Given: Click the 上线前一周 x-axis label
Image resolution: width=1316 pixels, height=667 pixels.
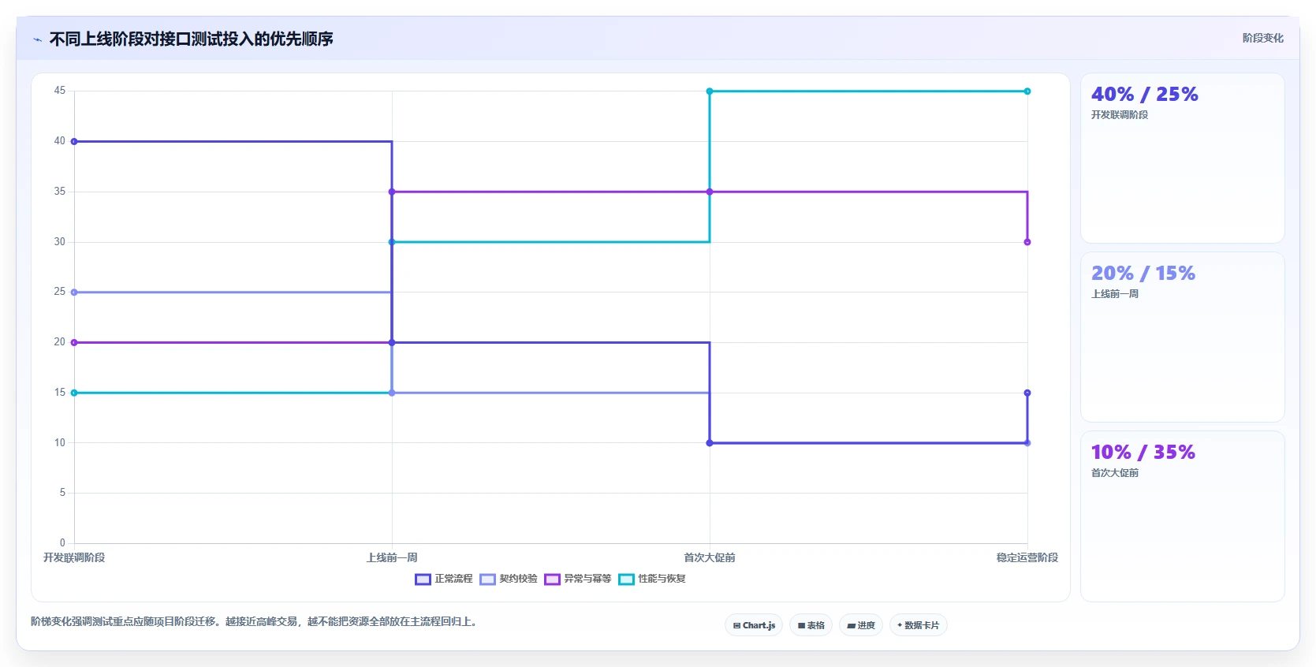Looking at the screenshot, I should [x=392, y=557].
